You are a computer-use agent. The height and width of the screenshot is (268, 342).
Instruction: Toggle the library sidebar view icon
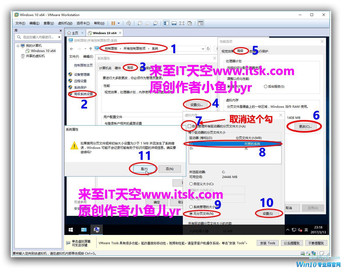pos(166,23)
